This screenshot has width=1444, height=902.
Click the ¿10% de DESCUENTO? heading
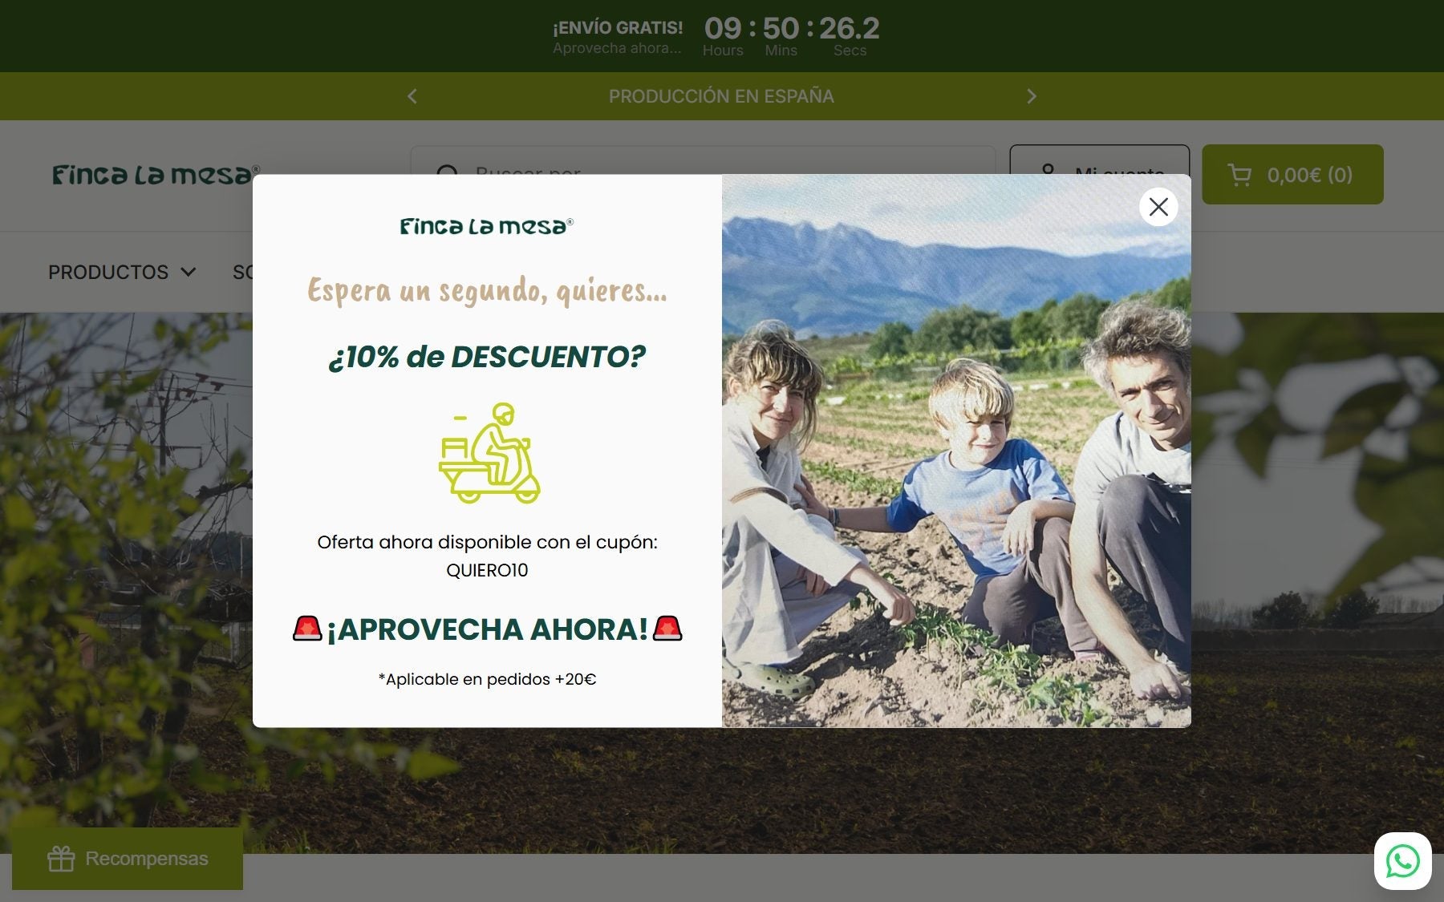point(487,357)
